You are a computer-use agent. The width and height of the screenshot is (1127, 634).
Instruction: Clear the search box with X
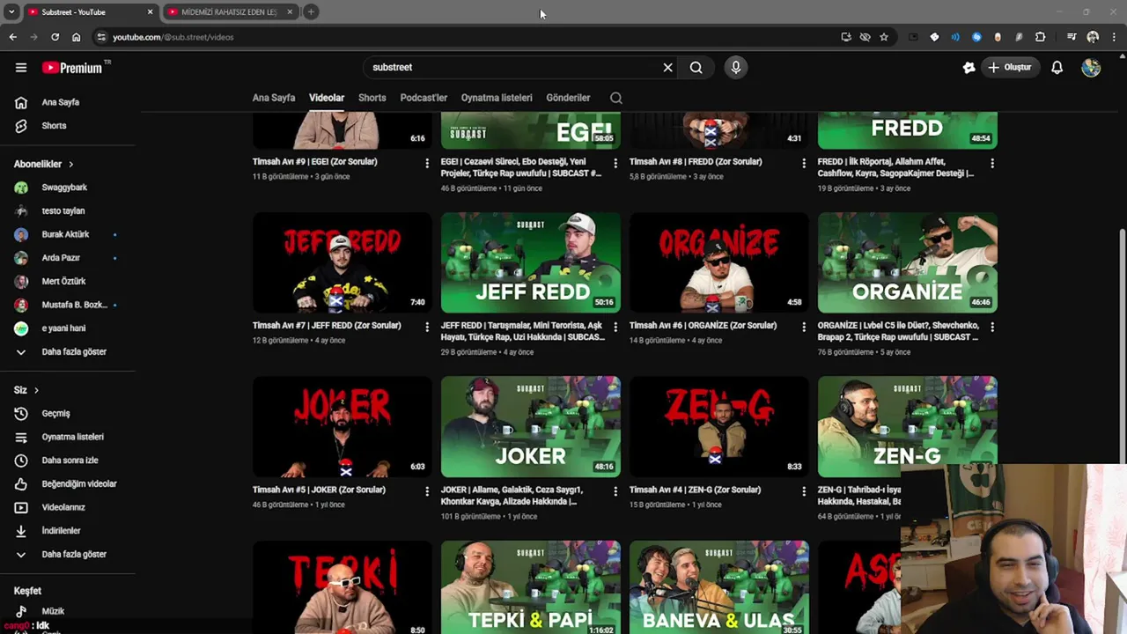point(667,67)
